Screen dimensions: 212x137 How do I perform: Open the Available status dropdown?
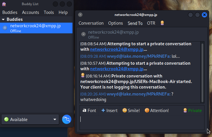(30, 119)
